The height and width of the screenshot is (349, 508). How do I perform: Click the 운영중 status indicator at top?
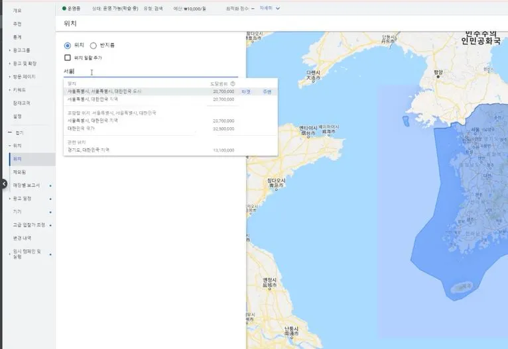click(71, 9)
